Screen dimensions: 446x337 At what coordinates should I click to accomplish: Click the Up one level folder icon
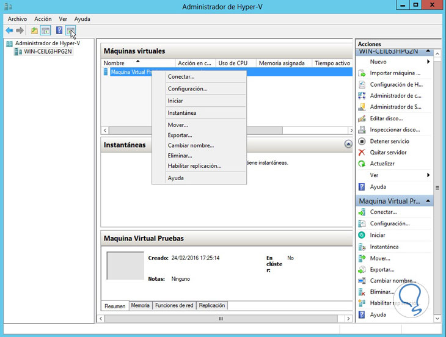[x=34, y=31]
